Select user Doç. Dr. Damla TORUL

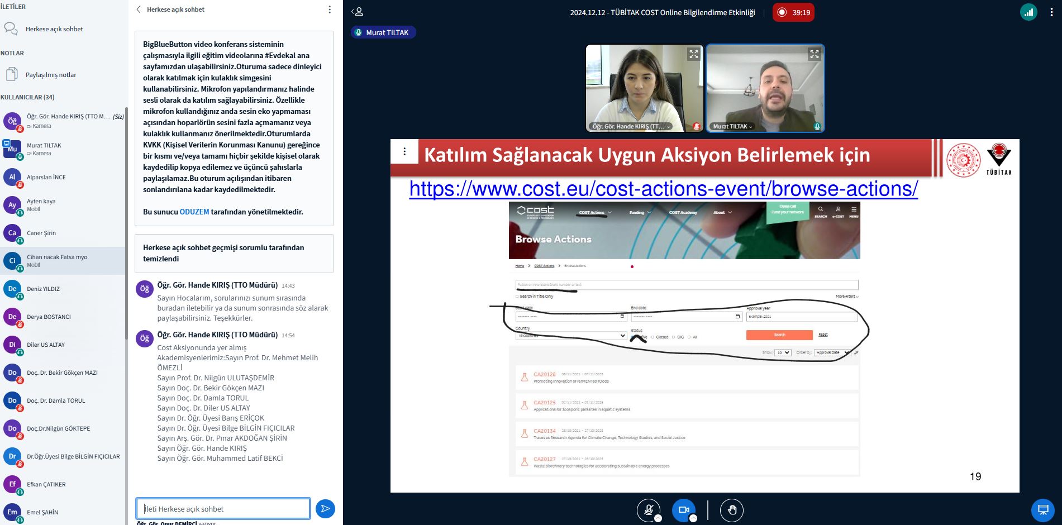(63, 400)
